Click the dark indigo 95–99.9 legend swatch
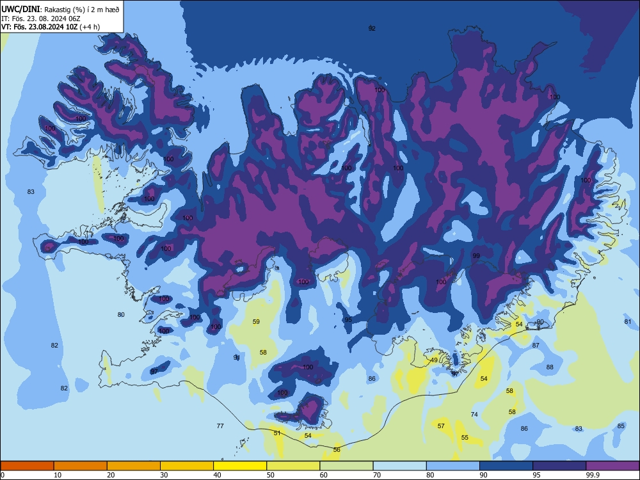The width and height of the screenshot is (640, 480). click(559, 466)
